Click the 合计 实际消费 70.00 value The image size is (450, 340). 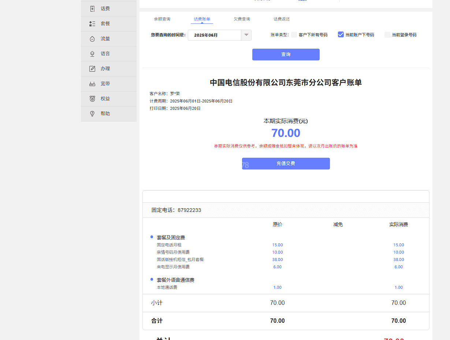(399, 321)
